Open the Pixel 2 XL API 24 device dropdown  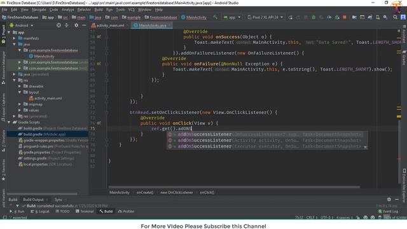tap(265, 17)
